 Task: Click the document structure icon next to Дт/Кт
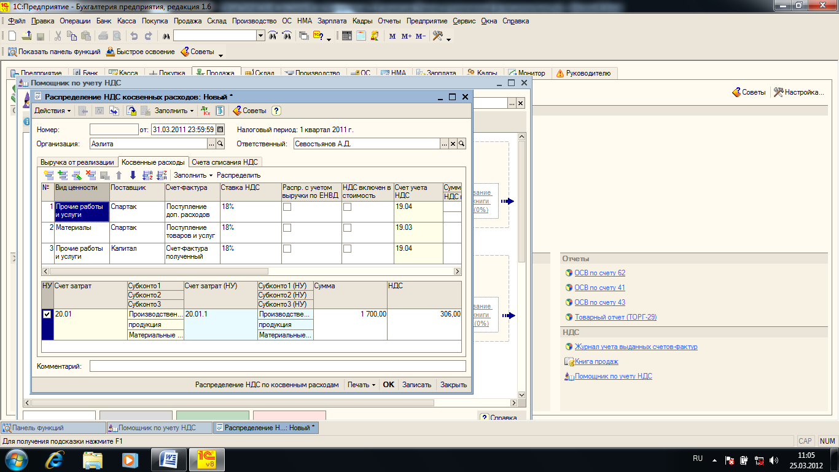(220, 111)
